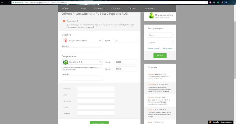Viewport: 236px width, 124px height.
Task: Click the secure lock icon labeled Надежный
Action: pos(13,3)
